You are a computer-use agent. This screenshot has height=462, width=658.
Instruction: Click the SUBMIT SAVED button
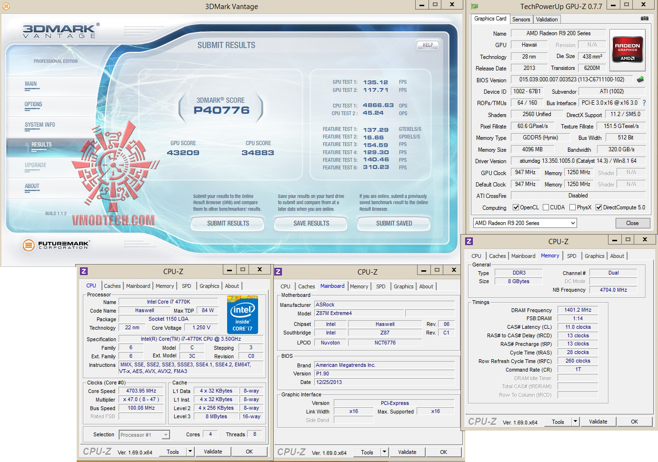394,223
